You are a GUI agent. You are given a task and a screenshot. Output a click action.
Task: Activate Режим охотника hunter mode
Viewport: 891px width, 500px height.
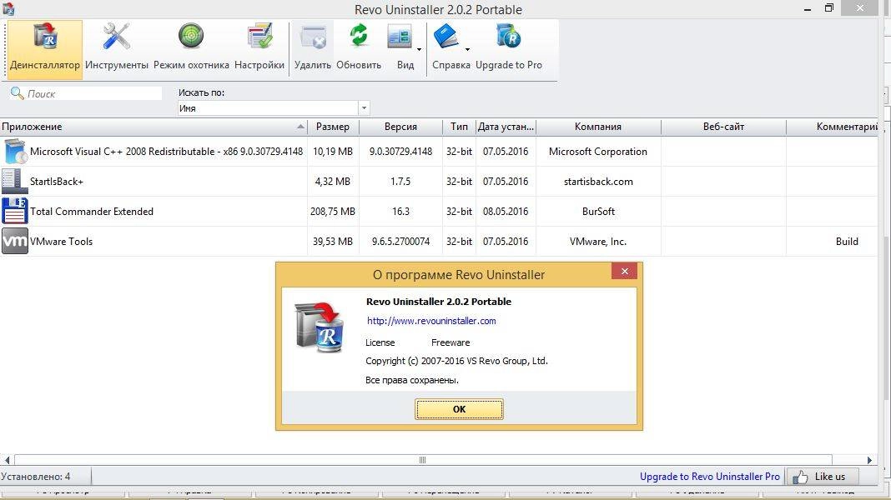pyautogui.click(x=191, y=49)
